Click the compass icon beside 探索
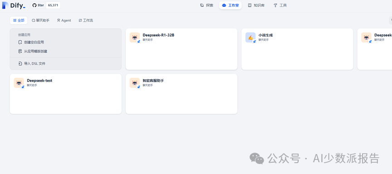Image resolution: width=392 pixels, height=174 pixels. (x=202, y=5)
